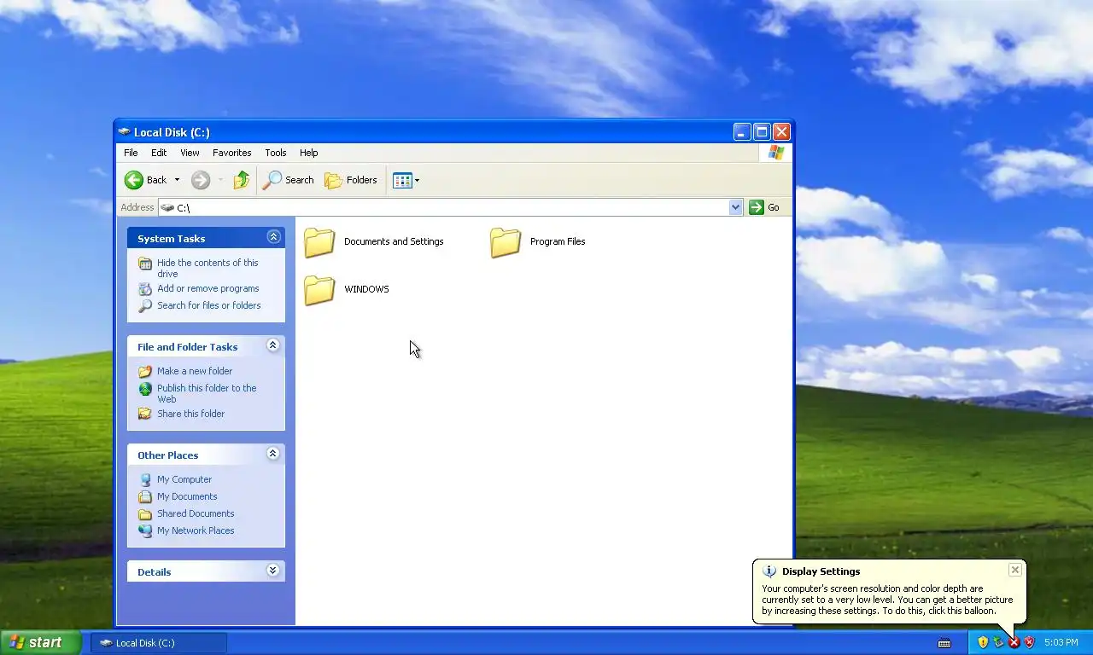Open the Views dropdown arrow
Screen dimensions: 1093x655
coord(417,180)
